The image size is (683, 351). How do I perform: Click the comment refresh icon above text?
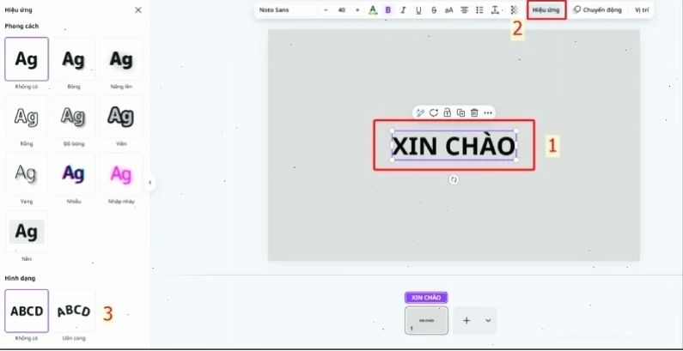point(434,113)
